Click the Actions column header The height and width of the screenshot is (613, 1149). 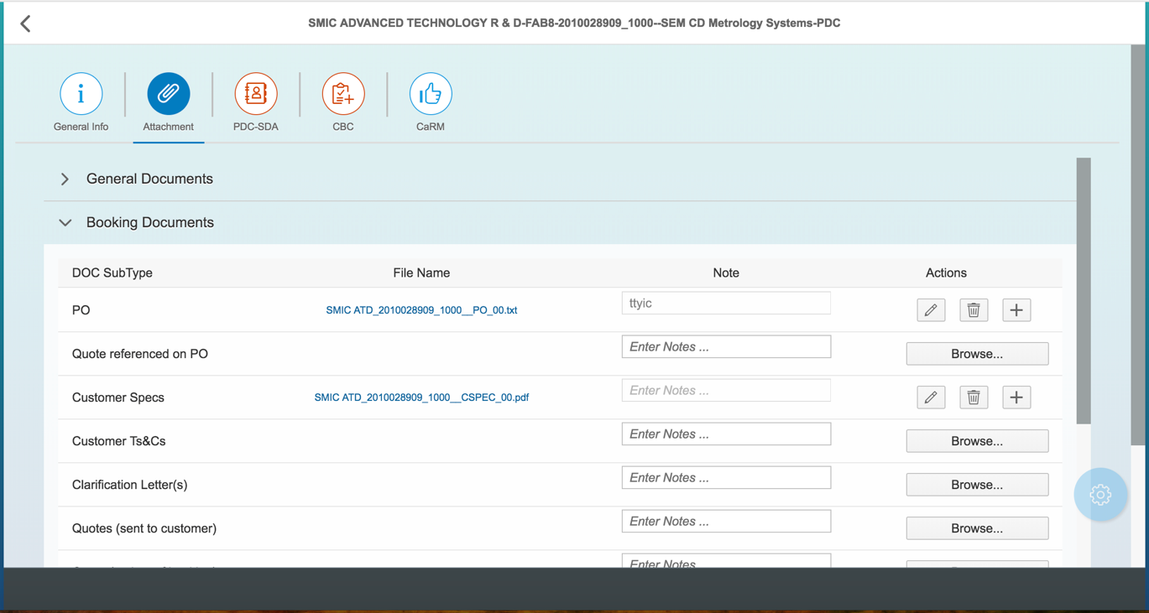[946, 273]
